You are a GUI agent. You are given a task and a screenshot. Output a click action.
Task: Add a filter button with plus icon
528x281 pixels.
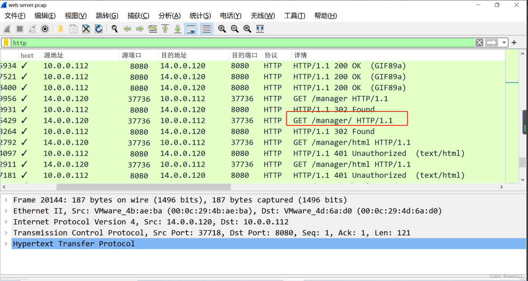tap(514, 42)
